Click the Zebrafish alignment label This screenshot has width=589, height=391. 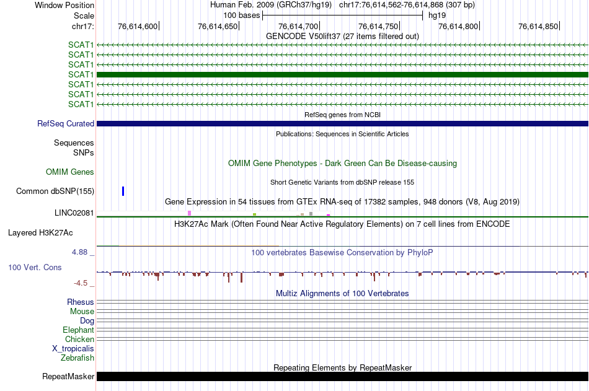coord(77,358)
